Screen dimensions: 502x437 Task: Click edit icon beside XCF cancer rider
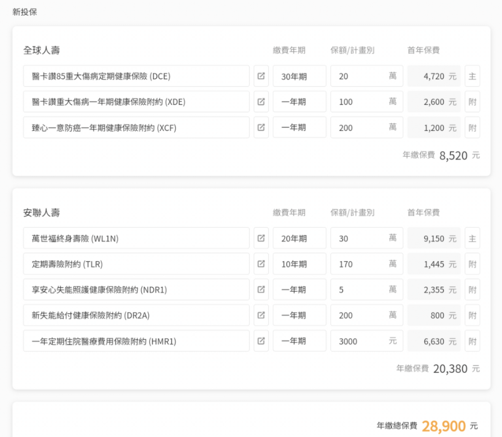point(261,128)
